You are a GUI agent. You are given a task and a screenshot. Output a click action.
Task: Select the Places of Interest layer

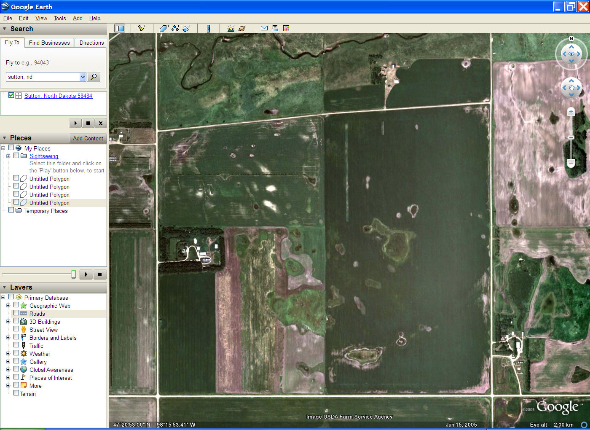click(x=51, y=378)
